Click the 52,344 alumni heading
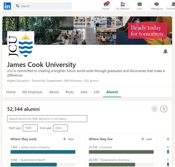The width and height of the screenshot is (175, 167). click(x=23, y=109)
